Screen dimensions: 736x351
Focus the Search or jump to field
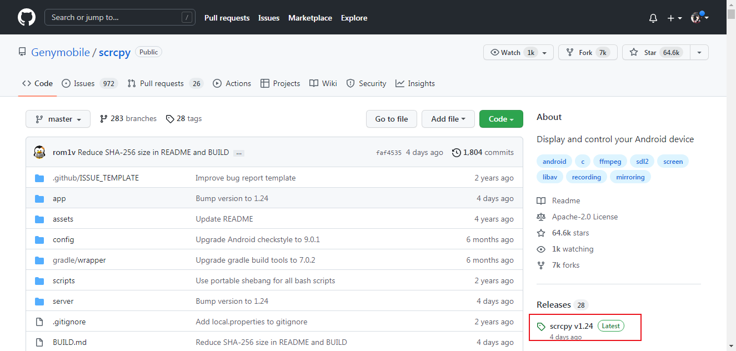120,17
